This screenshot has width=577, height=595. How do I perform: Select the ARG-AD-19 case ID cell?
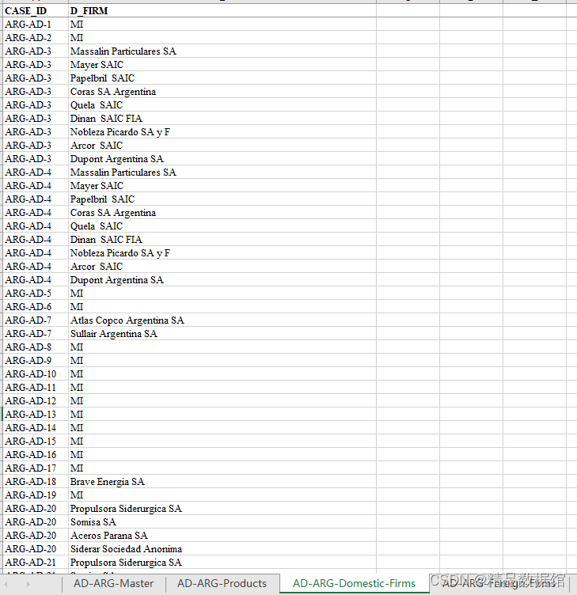pyautogui.click(x=36, y=495)
